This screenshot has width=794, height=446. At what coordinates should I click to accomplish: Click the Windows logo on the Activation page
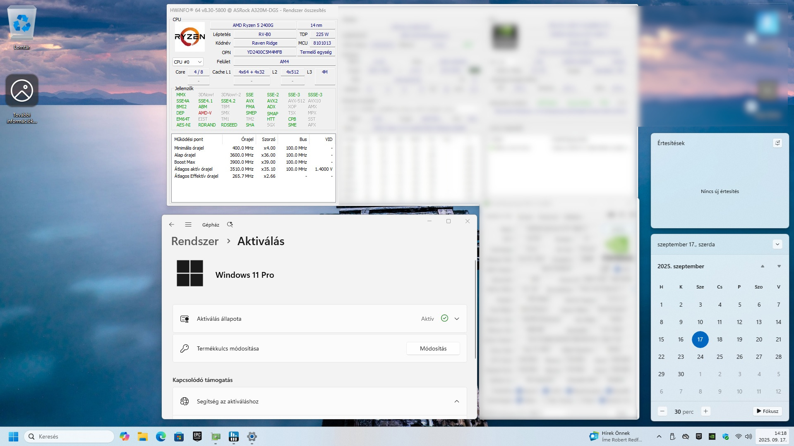(x=190, y=273)
